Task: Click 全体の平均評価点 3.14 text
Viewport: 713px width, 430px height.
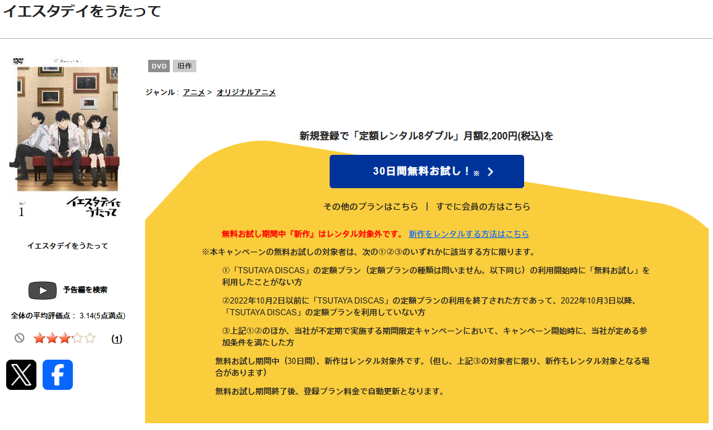Action: 68,316
